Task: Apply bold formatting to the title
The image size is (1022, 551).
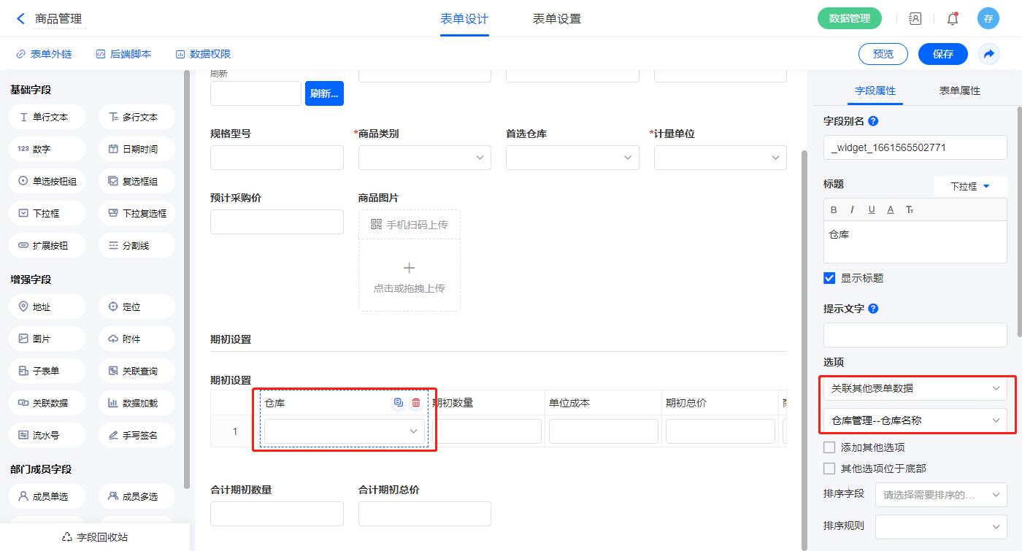Action: [834, 209]
